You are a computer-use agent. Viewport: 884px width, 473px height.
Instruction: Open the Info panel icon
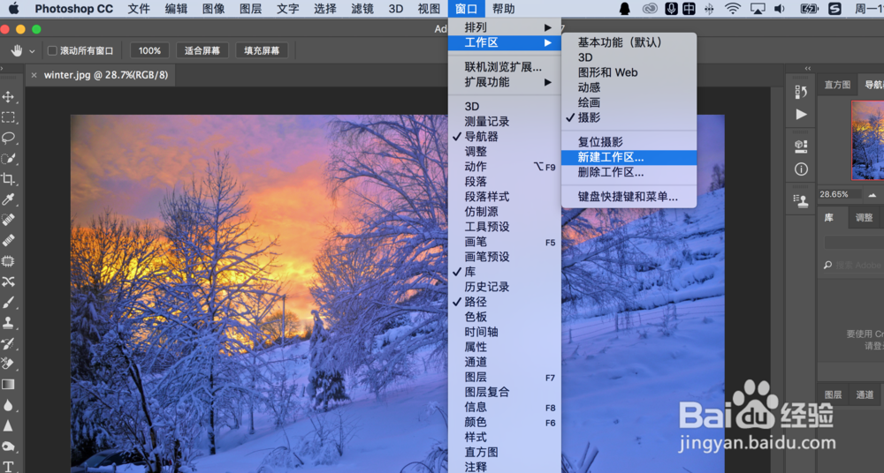pyautogui.click(x=801, y=169)
